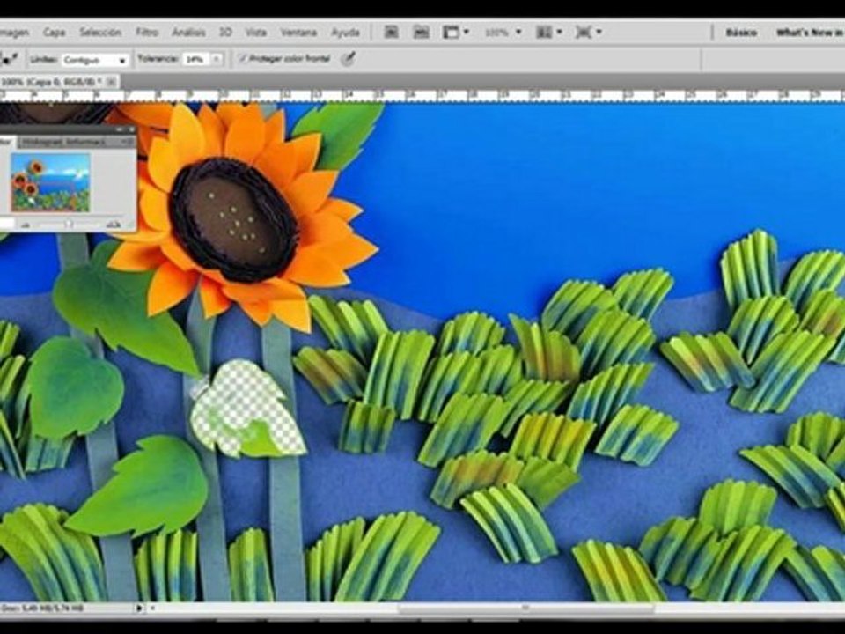Open the Análisis menu
Screen dimensions: 845x634
tap(188, 33)
